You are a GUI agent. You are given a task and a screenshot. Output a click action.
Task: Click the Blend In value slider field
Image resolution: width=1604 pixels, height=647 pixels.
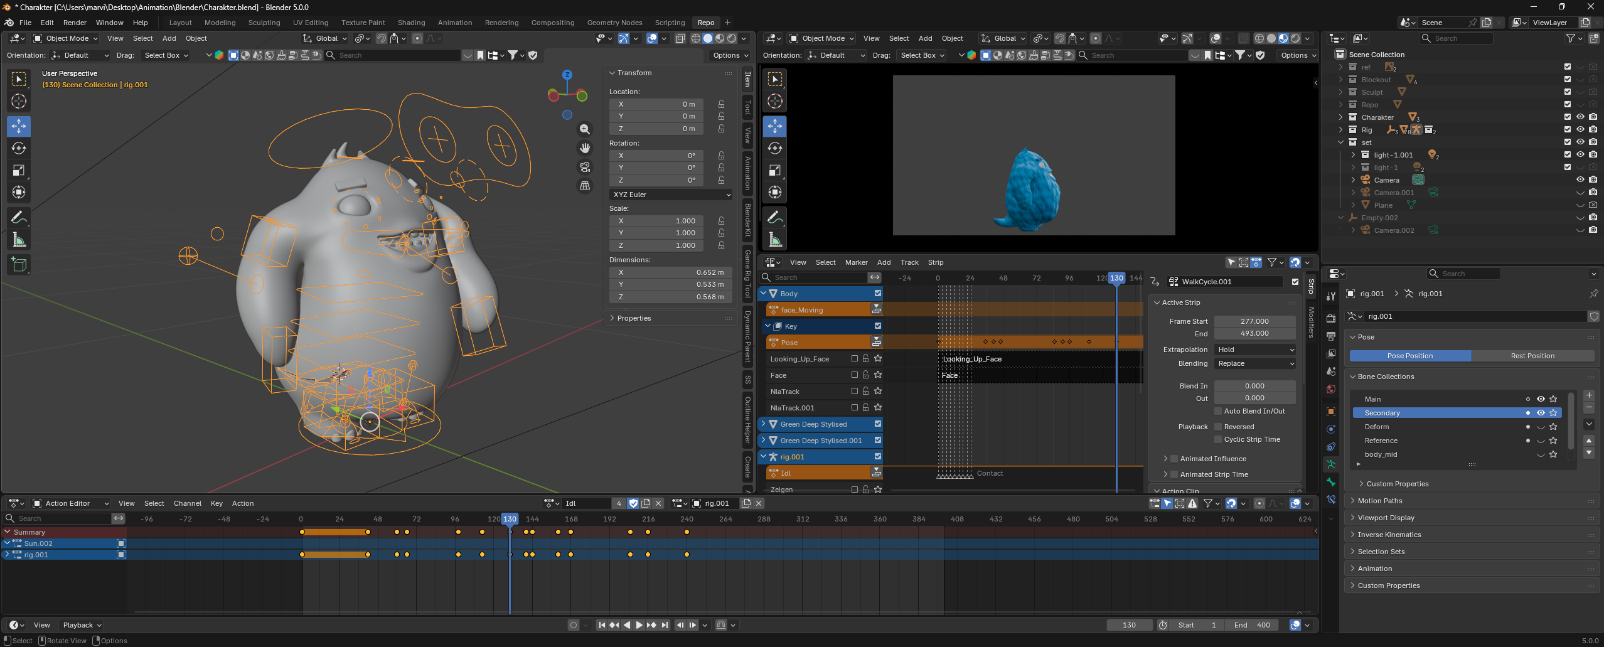click(x=1254, y=386)
